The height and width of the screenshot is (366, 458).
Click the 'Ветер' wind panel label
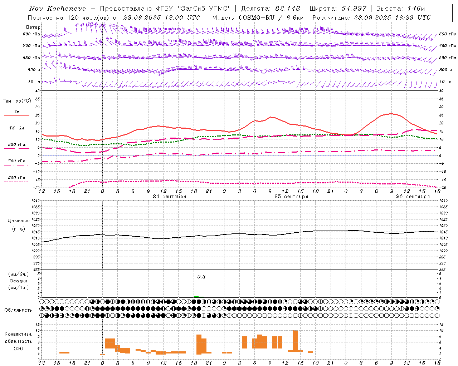pos(33,27)
